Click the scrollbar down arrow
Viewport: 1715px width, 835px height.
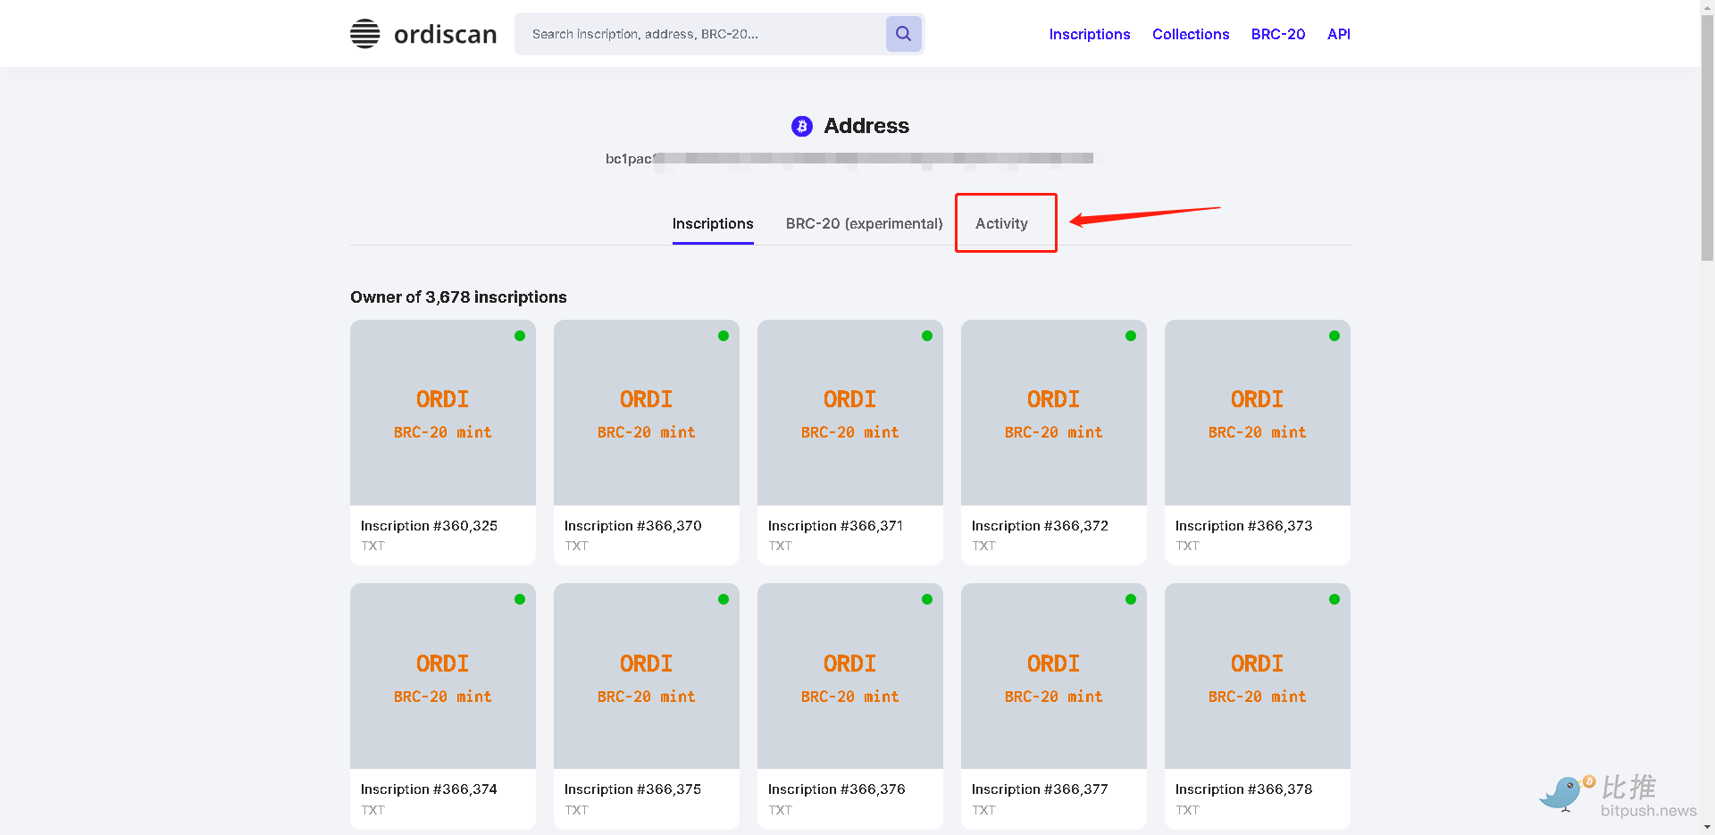(1707, 828)
